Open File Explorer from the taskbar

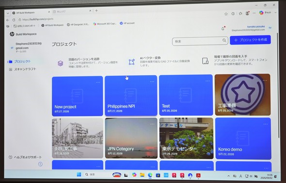(142, 175)
